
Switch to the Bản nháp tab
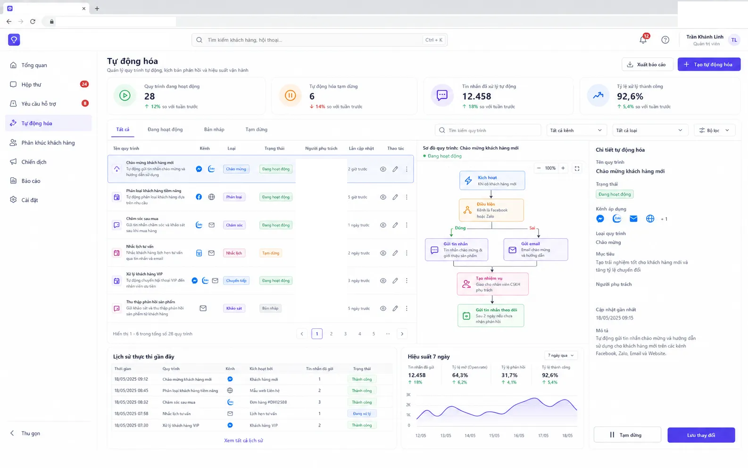click(214, 129)
